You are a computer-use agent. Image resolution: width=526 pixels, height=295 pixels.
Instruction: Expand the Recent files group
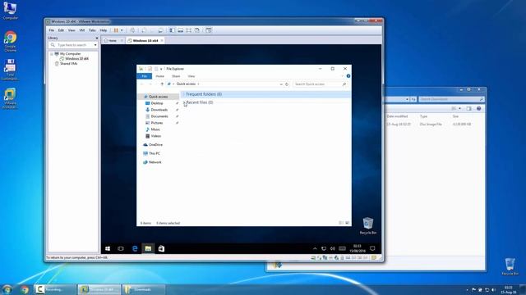pyautogui.click(x=184, y=102)
